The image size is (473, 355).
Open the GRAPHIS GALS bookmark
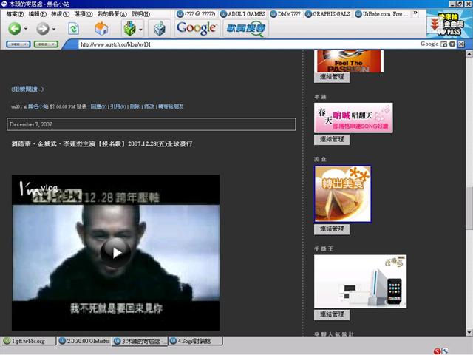point(328,14)
